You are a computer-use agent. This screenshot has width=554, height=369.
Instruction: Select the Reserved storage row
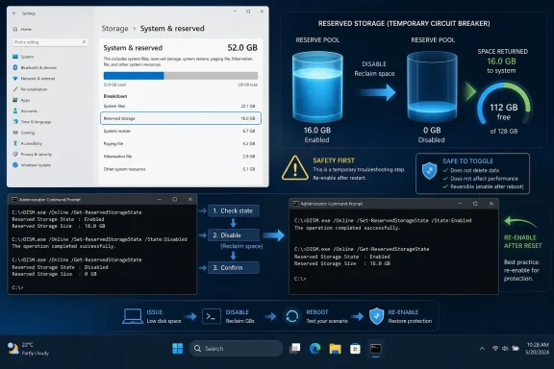coord(181,118)
